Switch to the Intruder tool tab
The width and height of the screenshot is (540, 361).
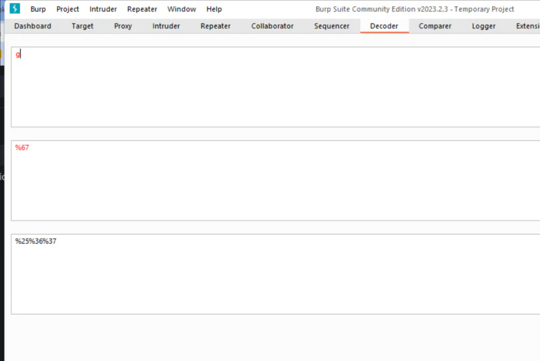[x=166, y=26]
